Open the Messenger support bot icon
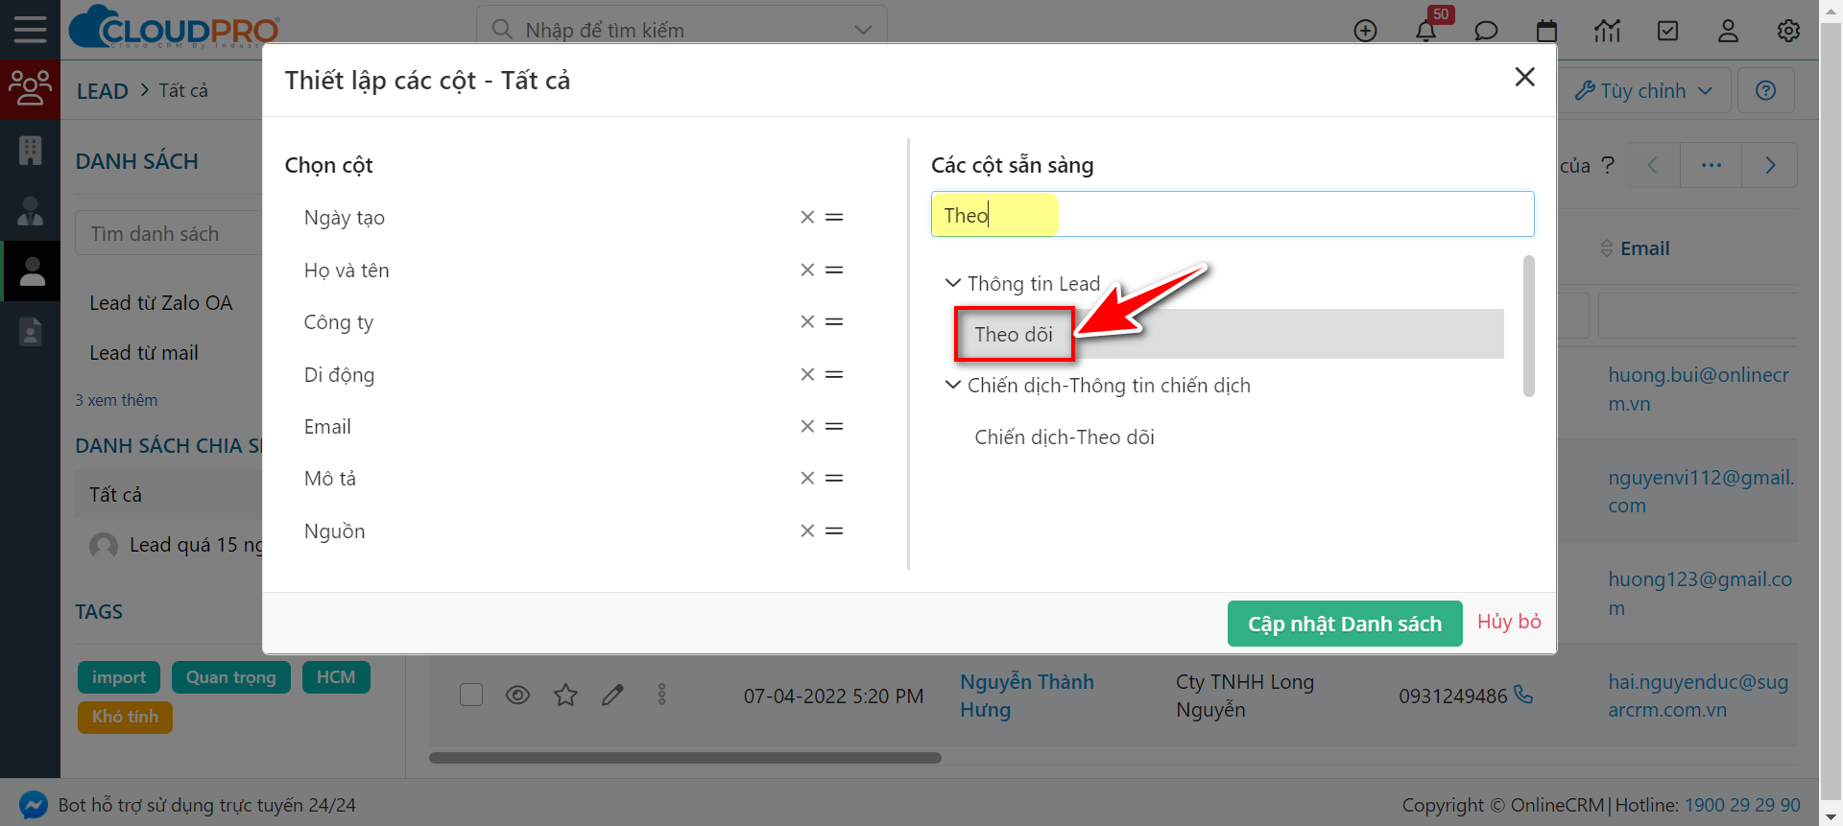Viewport: 1843px width, 826px height. 33,804
